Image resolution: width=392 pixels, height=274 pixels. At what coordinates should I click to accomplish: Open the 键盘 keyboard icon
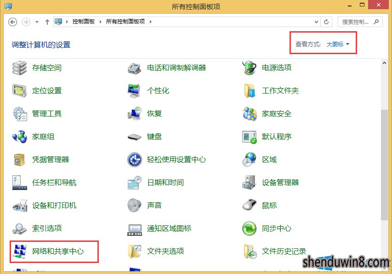(135, 137)
